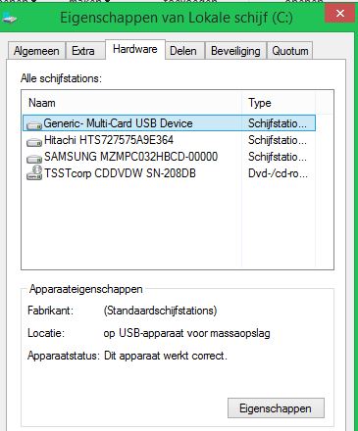Click the Dvd-/cd-ro... type cell

[x=278, y=173]
